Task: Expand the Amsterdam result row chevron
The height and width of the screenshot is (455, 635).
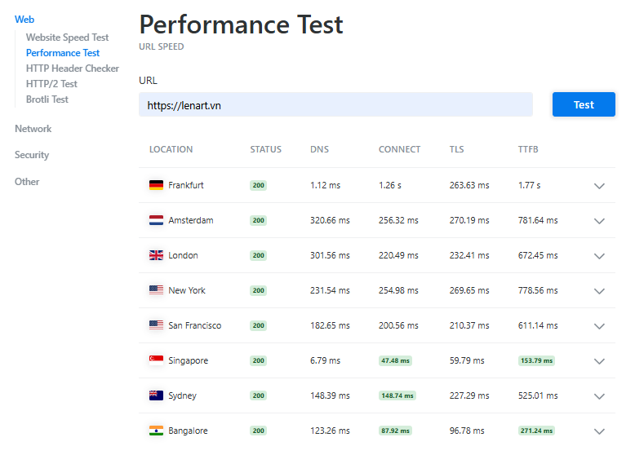Action: pos(599,221)
